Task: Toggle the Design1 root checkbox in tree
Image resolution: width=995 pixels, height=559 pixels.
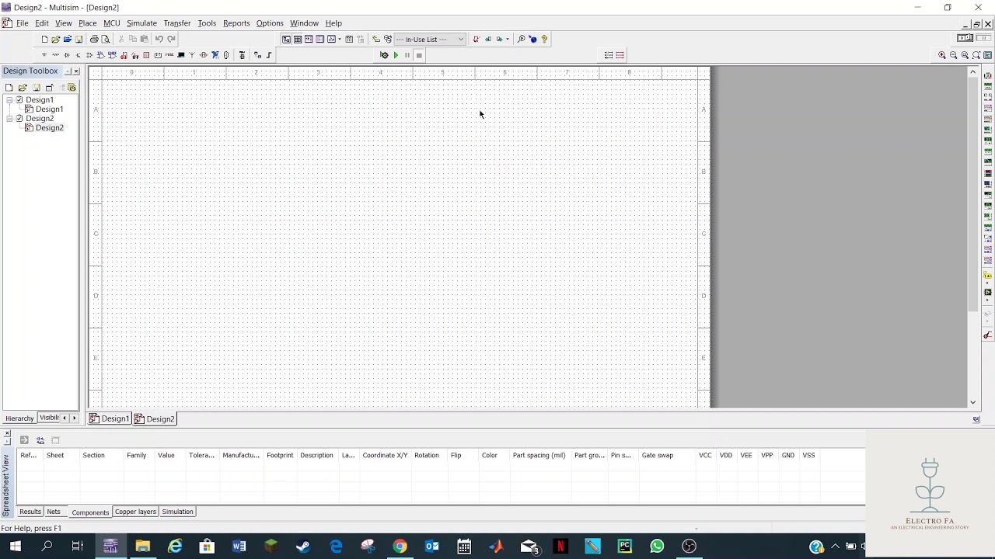Action: [19, 100]
